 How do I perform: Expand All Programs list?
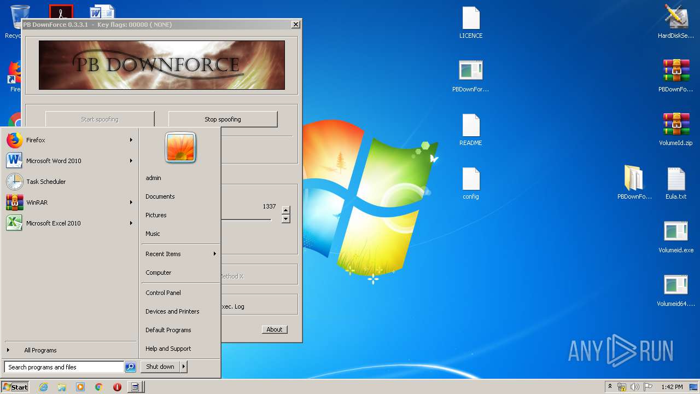(69, 350)
